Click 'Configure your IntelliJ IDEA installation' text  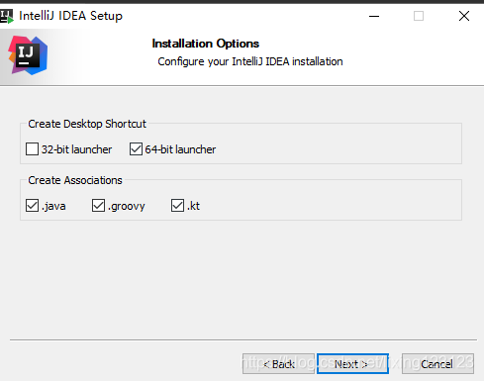tap(250, 61)
